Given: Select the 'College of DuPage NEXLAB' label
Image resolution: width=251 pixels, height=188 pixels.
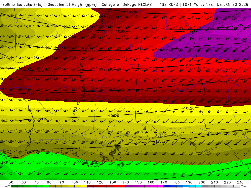Looking at the screenshot, I should [x=127, y=4].
